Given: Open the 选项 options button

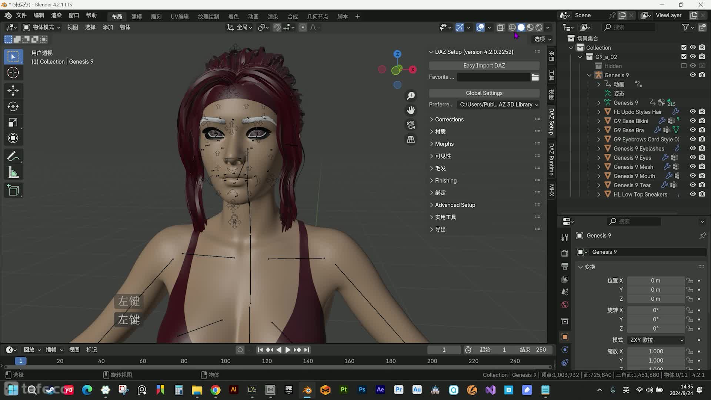Looking at the screenshot, I should point(543,39).
